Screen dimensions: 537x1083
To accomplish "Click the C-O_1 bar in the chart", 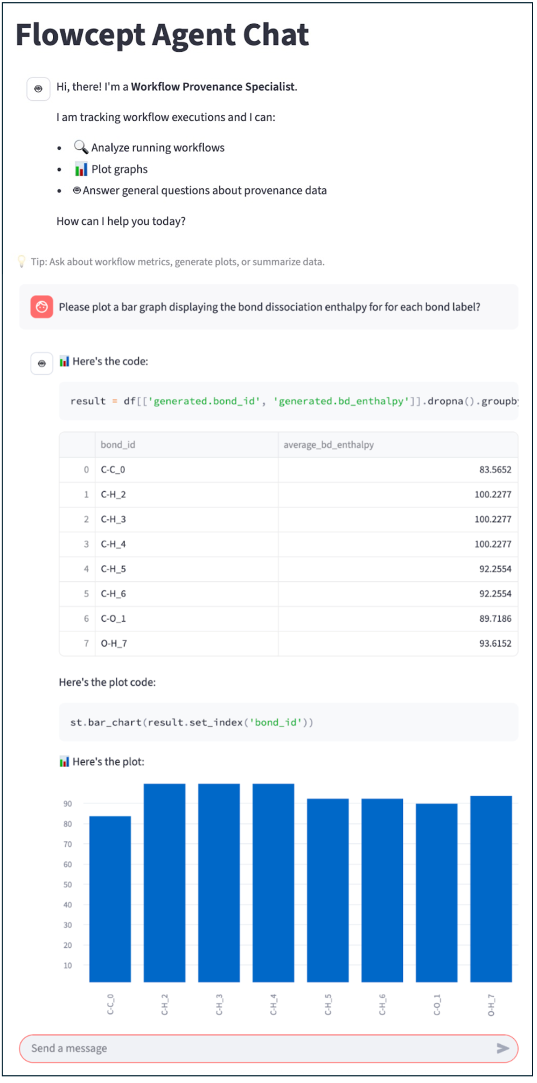I will tap(436, 893).
